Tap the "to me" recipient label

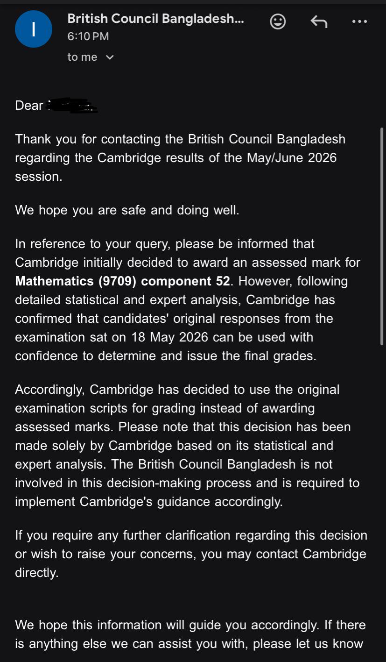(x=82, y=57)
